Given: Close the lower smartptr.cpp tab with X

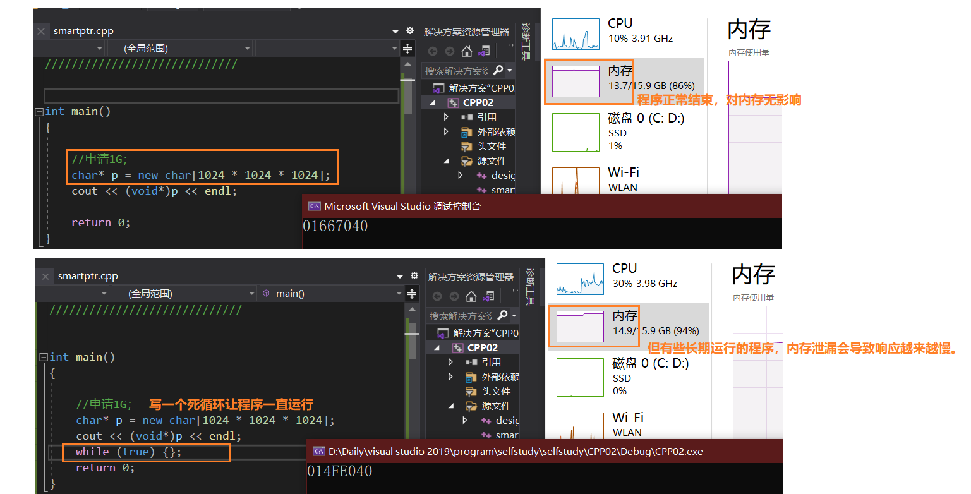Looking at the screenshot, I should point(45,276).
